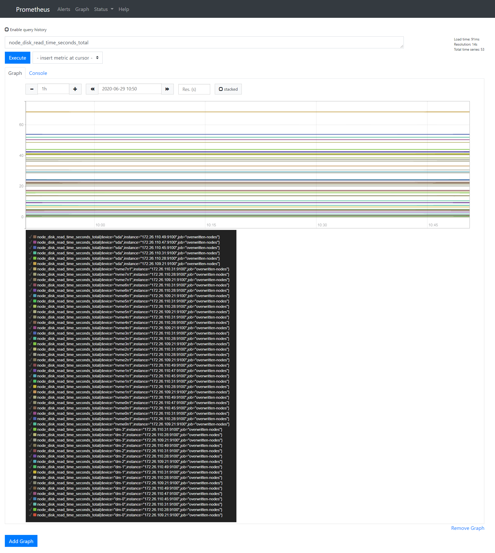Open Alerts in the top navigation
This screenshot has height=553, width=495.
[64, 9]
